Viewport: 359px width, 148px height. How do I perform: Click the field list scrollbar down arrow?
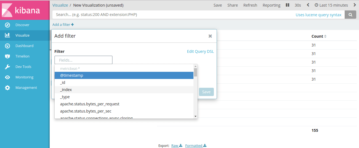pos(196,116)
